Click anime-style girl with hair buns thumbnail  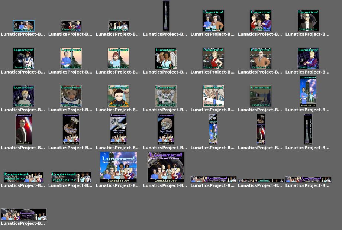pyautogui.click(x=118, y=96)
